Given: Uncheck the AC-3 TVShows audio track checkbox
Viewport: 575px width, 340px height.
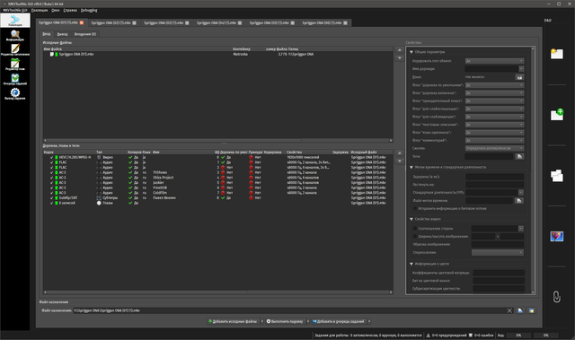Looking at the screenshot, I should click(52, 172).
